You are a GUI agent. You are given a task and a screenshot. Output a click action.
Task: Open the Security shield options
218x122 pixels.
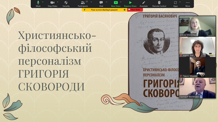66,4
